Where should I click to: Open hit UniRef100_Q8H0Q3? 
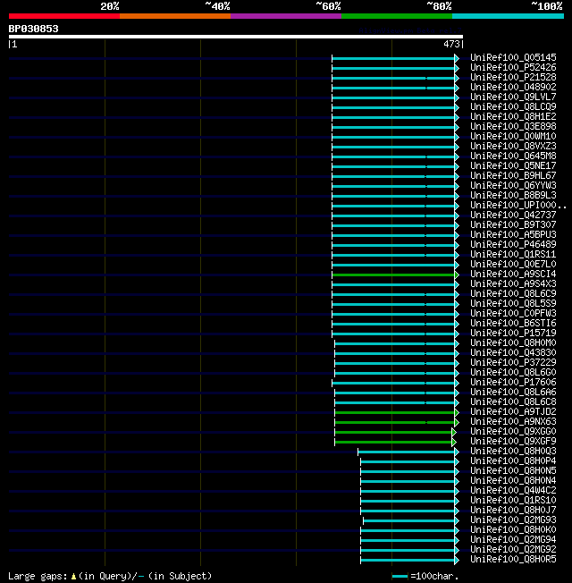pos(513,451)
